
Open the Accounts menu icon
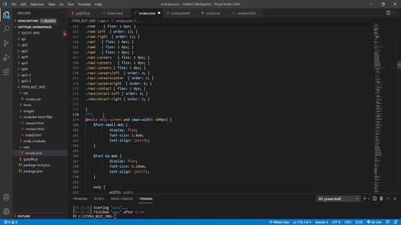click(6, 197)
